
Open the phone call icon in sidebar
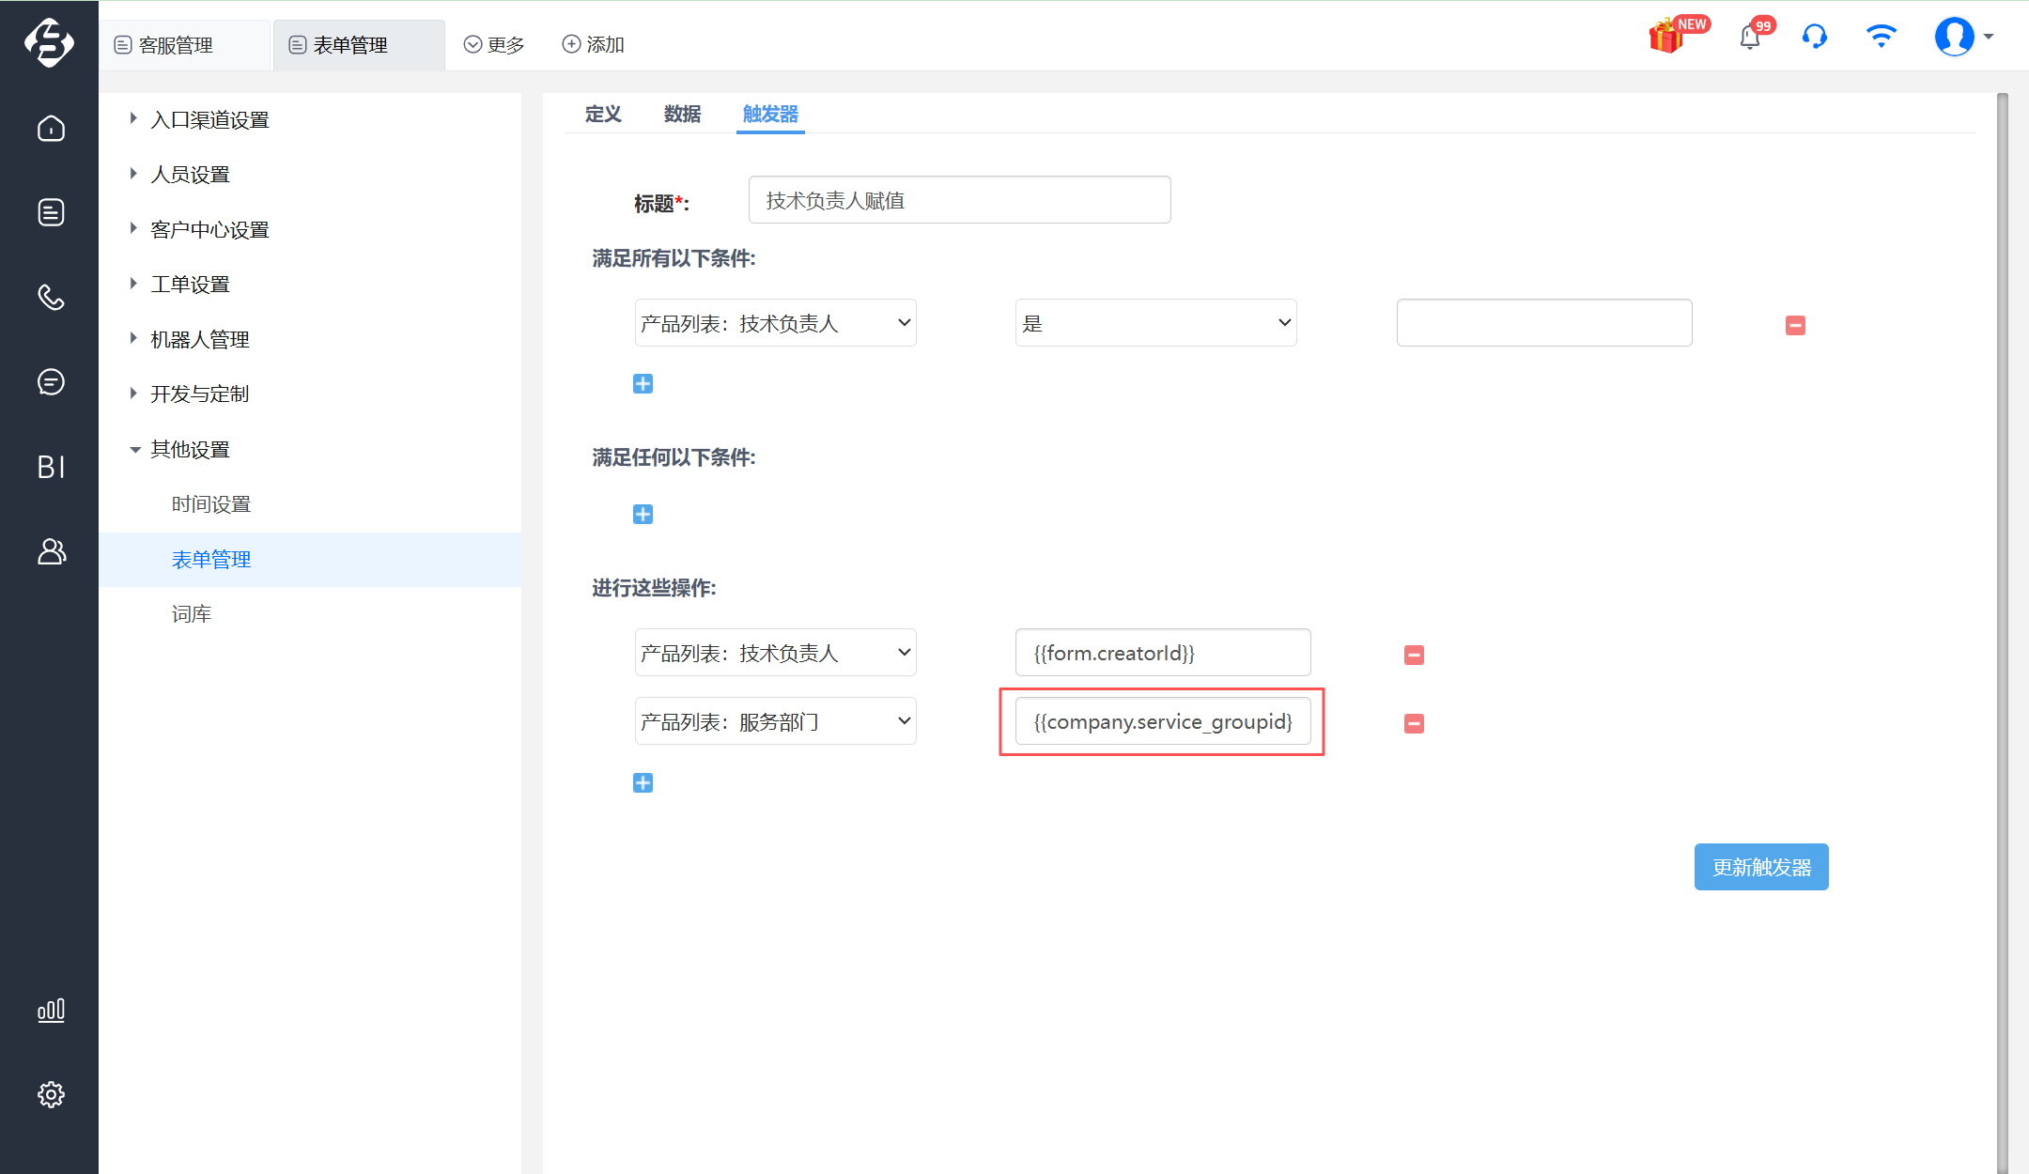point(51,297)
